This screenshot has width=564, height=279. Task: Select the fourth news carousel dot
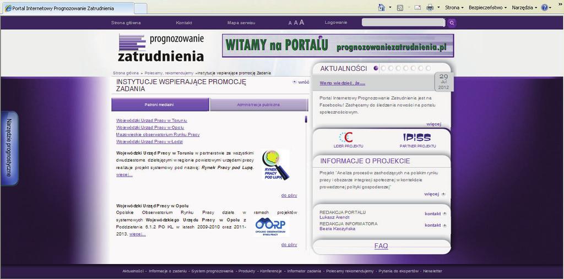[398, 68]
